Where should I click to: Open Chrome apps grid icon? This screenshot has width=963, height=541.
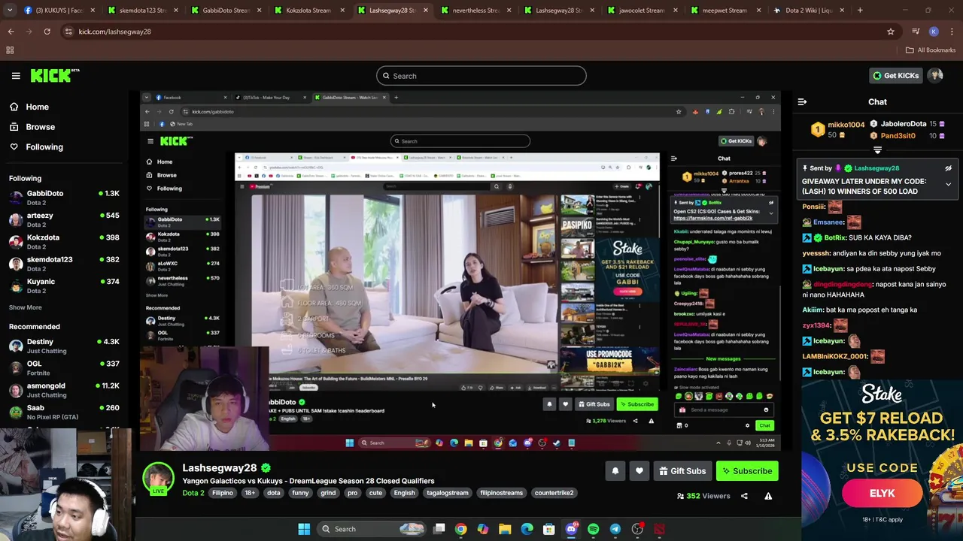coord(10,50)
